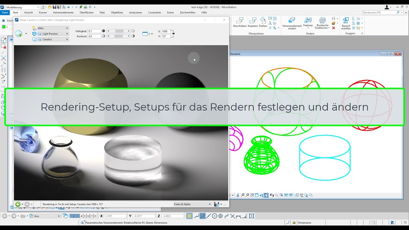Screen dimensions: 409x230
Task: Select the Verschieben (move) tool
Action: tap(239, 23)
